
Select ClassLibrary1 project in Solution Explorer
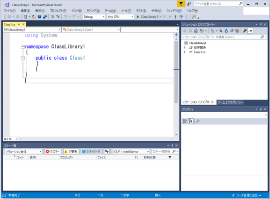point(197,43)
